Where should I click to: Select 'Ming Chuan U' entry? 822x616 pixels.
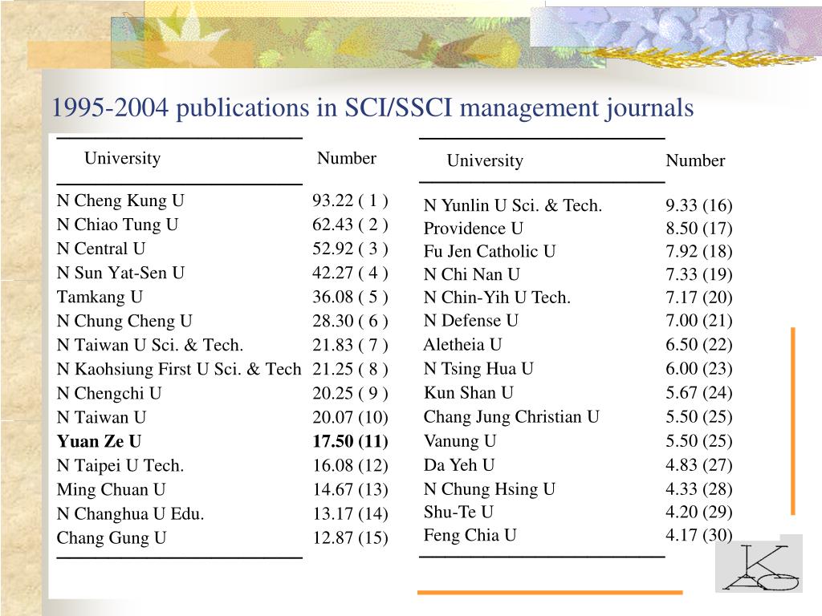pos(111,490)
